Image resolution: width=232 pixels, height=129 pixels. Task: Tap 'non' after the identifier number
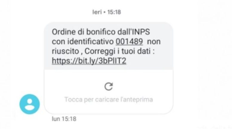point(154,42)
